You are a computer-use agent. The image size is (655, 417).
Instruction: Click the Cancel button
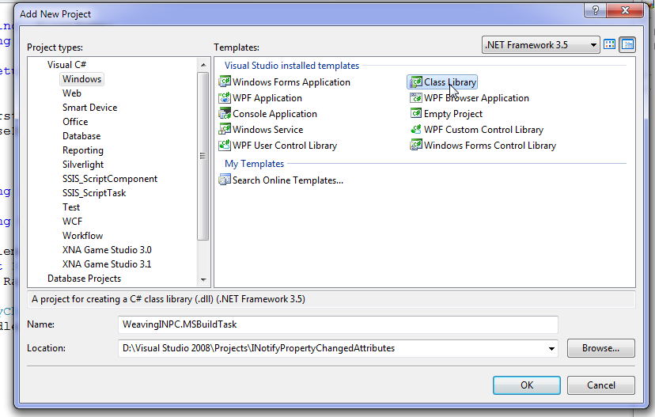(x=600, y=385)
